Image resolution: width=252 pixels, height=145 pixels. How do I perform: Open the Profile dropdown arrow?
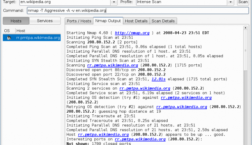click(230, 2)
